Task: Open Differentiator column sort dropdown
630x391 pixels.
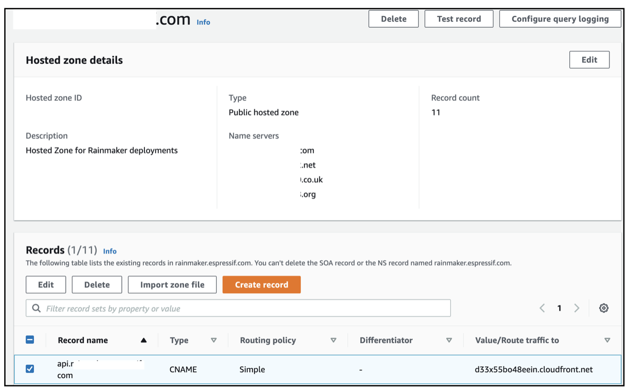Action: (449, 340)
